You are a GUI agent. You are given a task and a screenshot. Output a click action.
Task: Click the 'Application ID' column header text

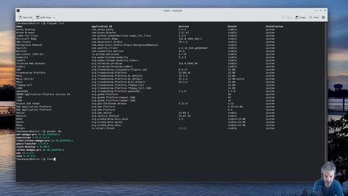(x=102, y=27)
